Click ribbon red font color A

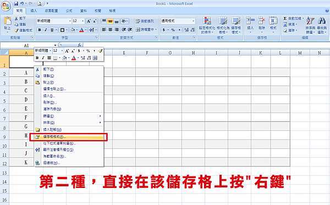point(81,30)
